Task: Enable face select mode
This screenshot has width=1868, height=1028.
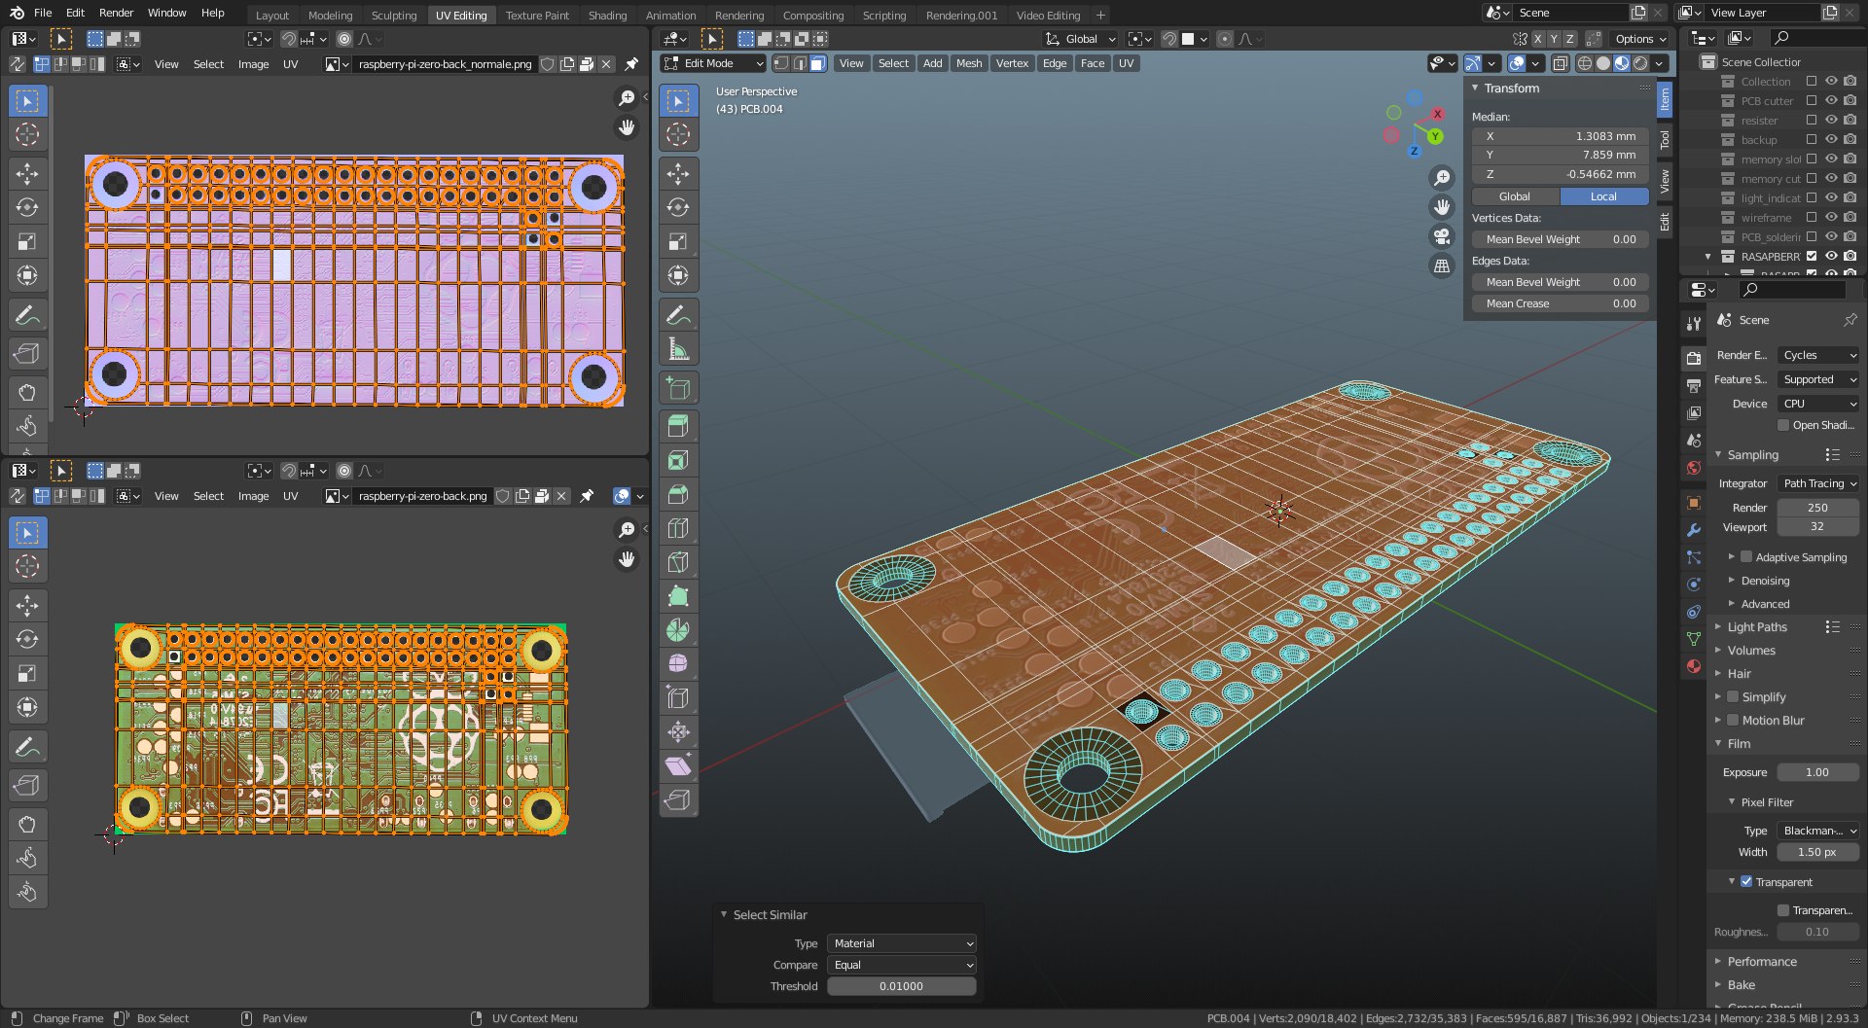Action: pyautogui.click(x=818, y=63)
